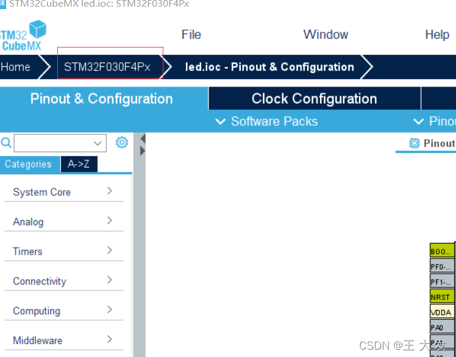The width and height of the screenshot is (456, 357).
Task: Click the Pinout view chip icon
Action: point(414,143)
